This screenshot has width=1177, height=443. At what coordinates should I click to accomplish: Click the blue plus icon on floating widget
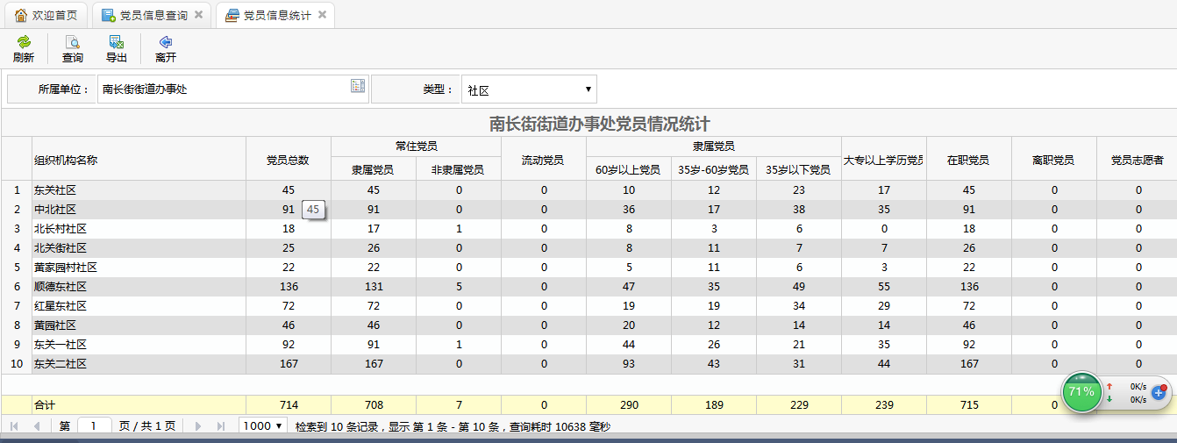(1159, 393)
